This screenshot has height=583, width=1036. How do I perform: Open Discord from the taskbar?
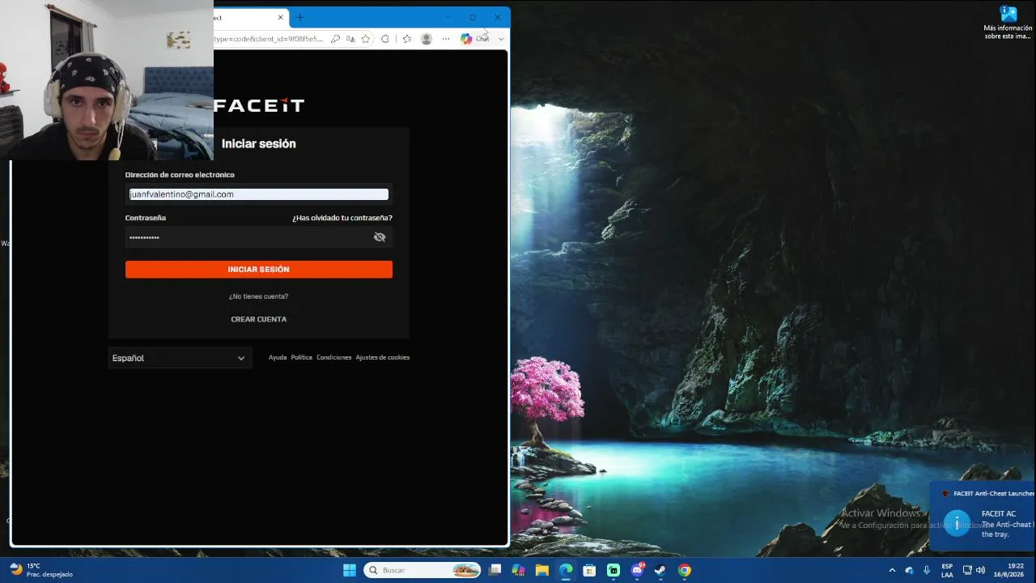point(637,570)
